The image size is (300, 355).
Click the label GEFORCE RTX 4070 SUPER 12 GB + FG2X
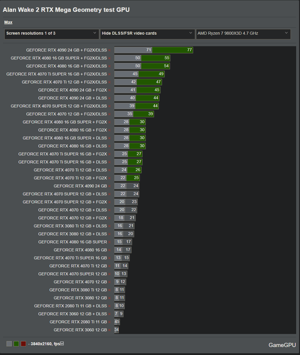tap(65, 202)
